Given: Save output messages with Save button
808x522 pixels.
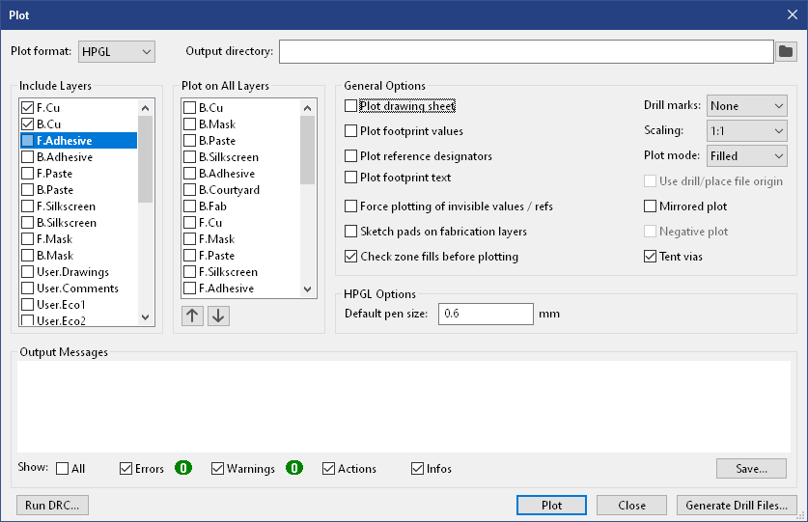Looking at the screenshot, I should point(751,469).
